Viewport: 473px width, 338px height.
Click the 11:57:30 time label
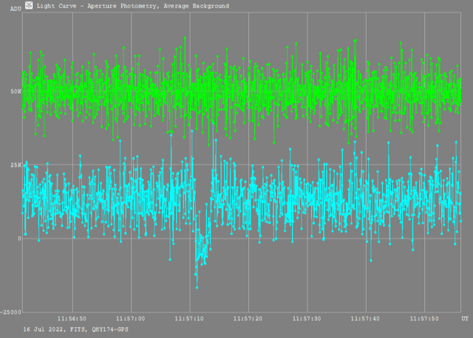[307, 319]
